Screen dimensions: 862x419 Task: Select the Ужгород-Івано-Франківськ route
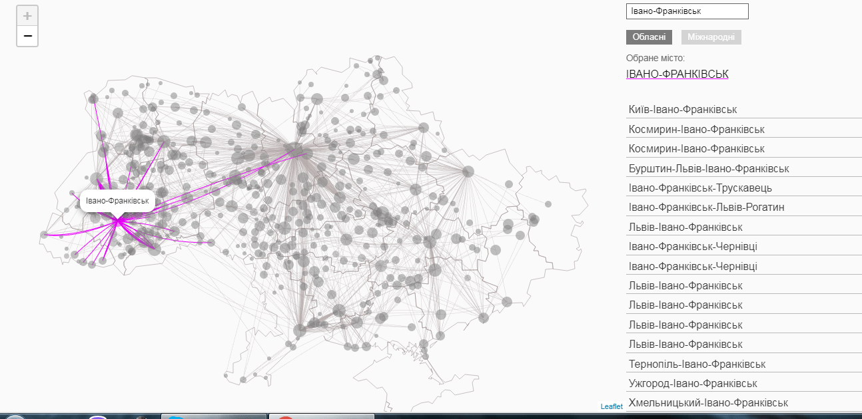coord(744,384)
